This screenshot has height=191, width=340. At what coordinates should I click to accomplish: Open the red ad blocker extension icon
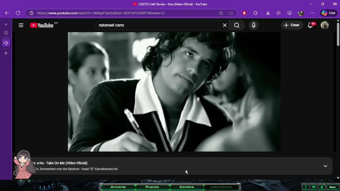pyautogui.click(x=244, y=13)
